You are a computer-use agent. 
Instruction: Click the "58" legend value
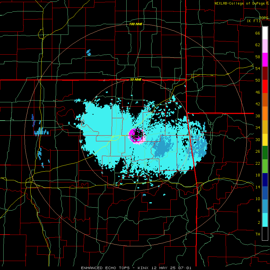258,57
